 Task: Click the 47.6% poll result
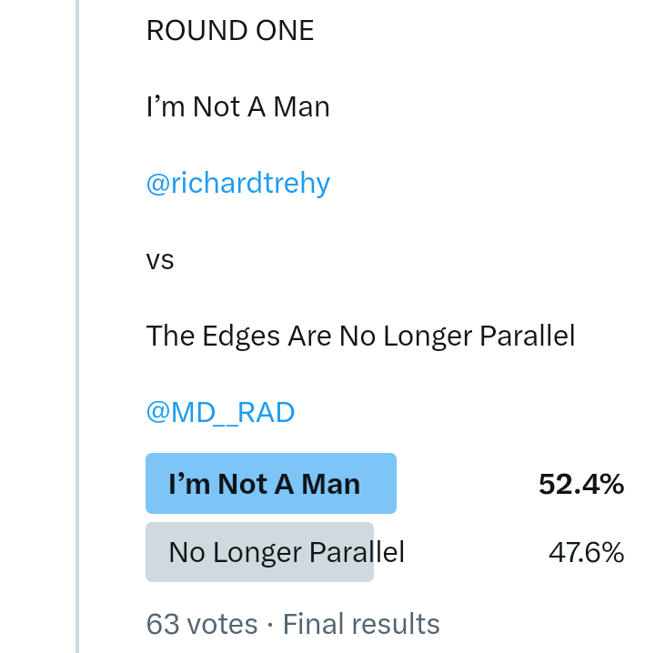586,552
